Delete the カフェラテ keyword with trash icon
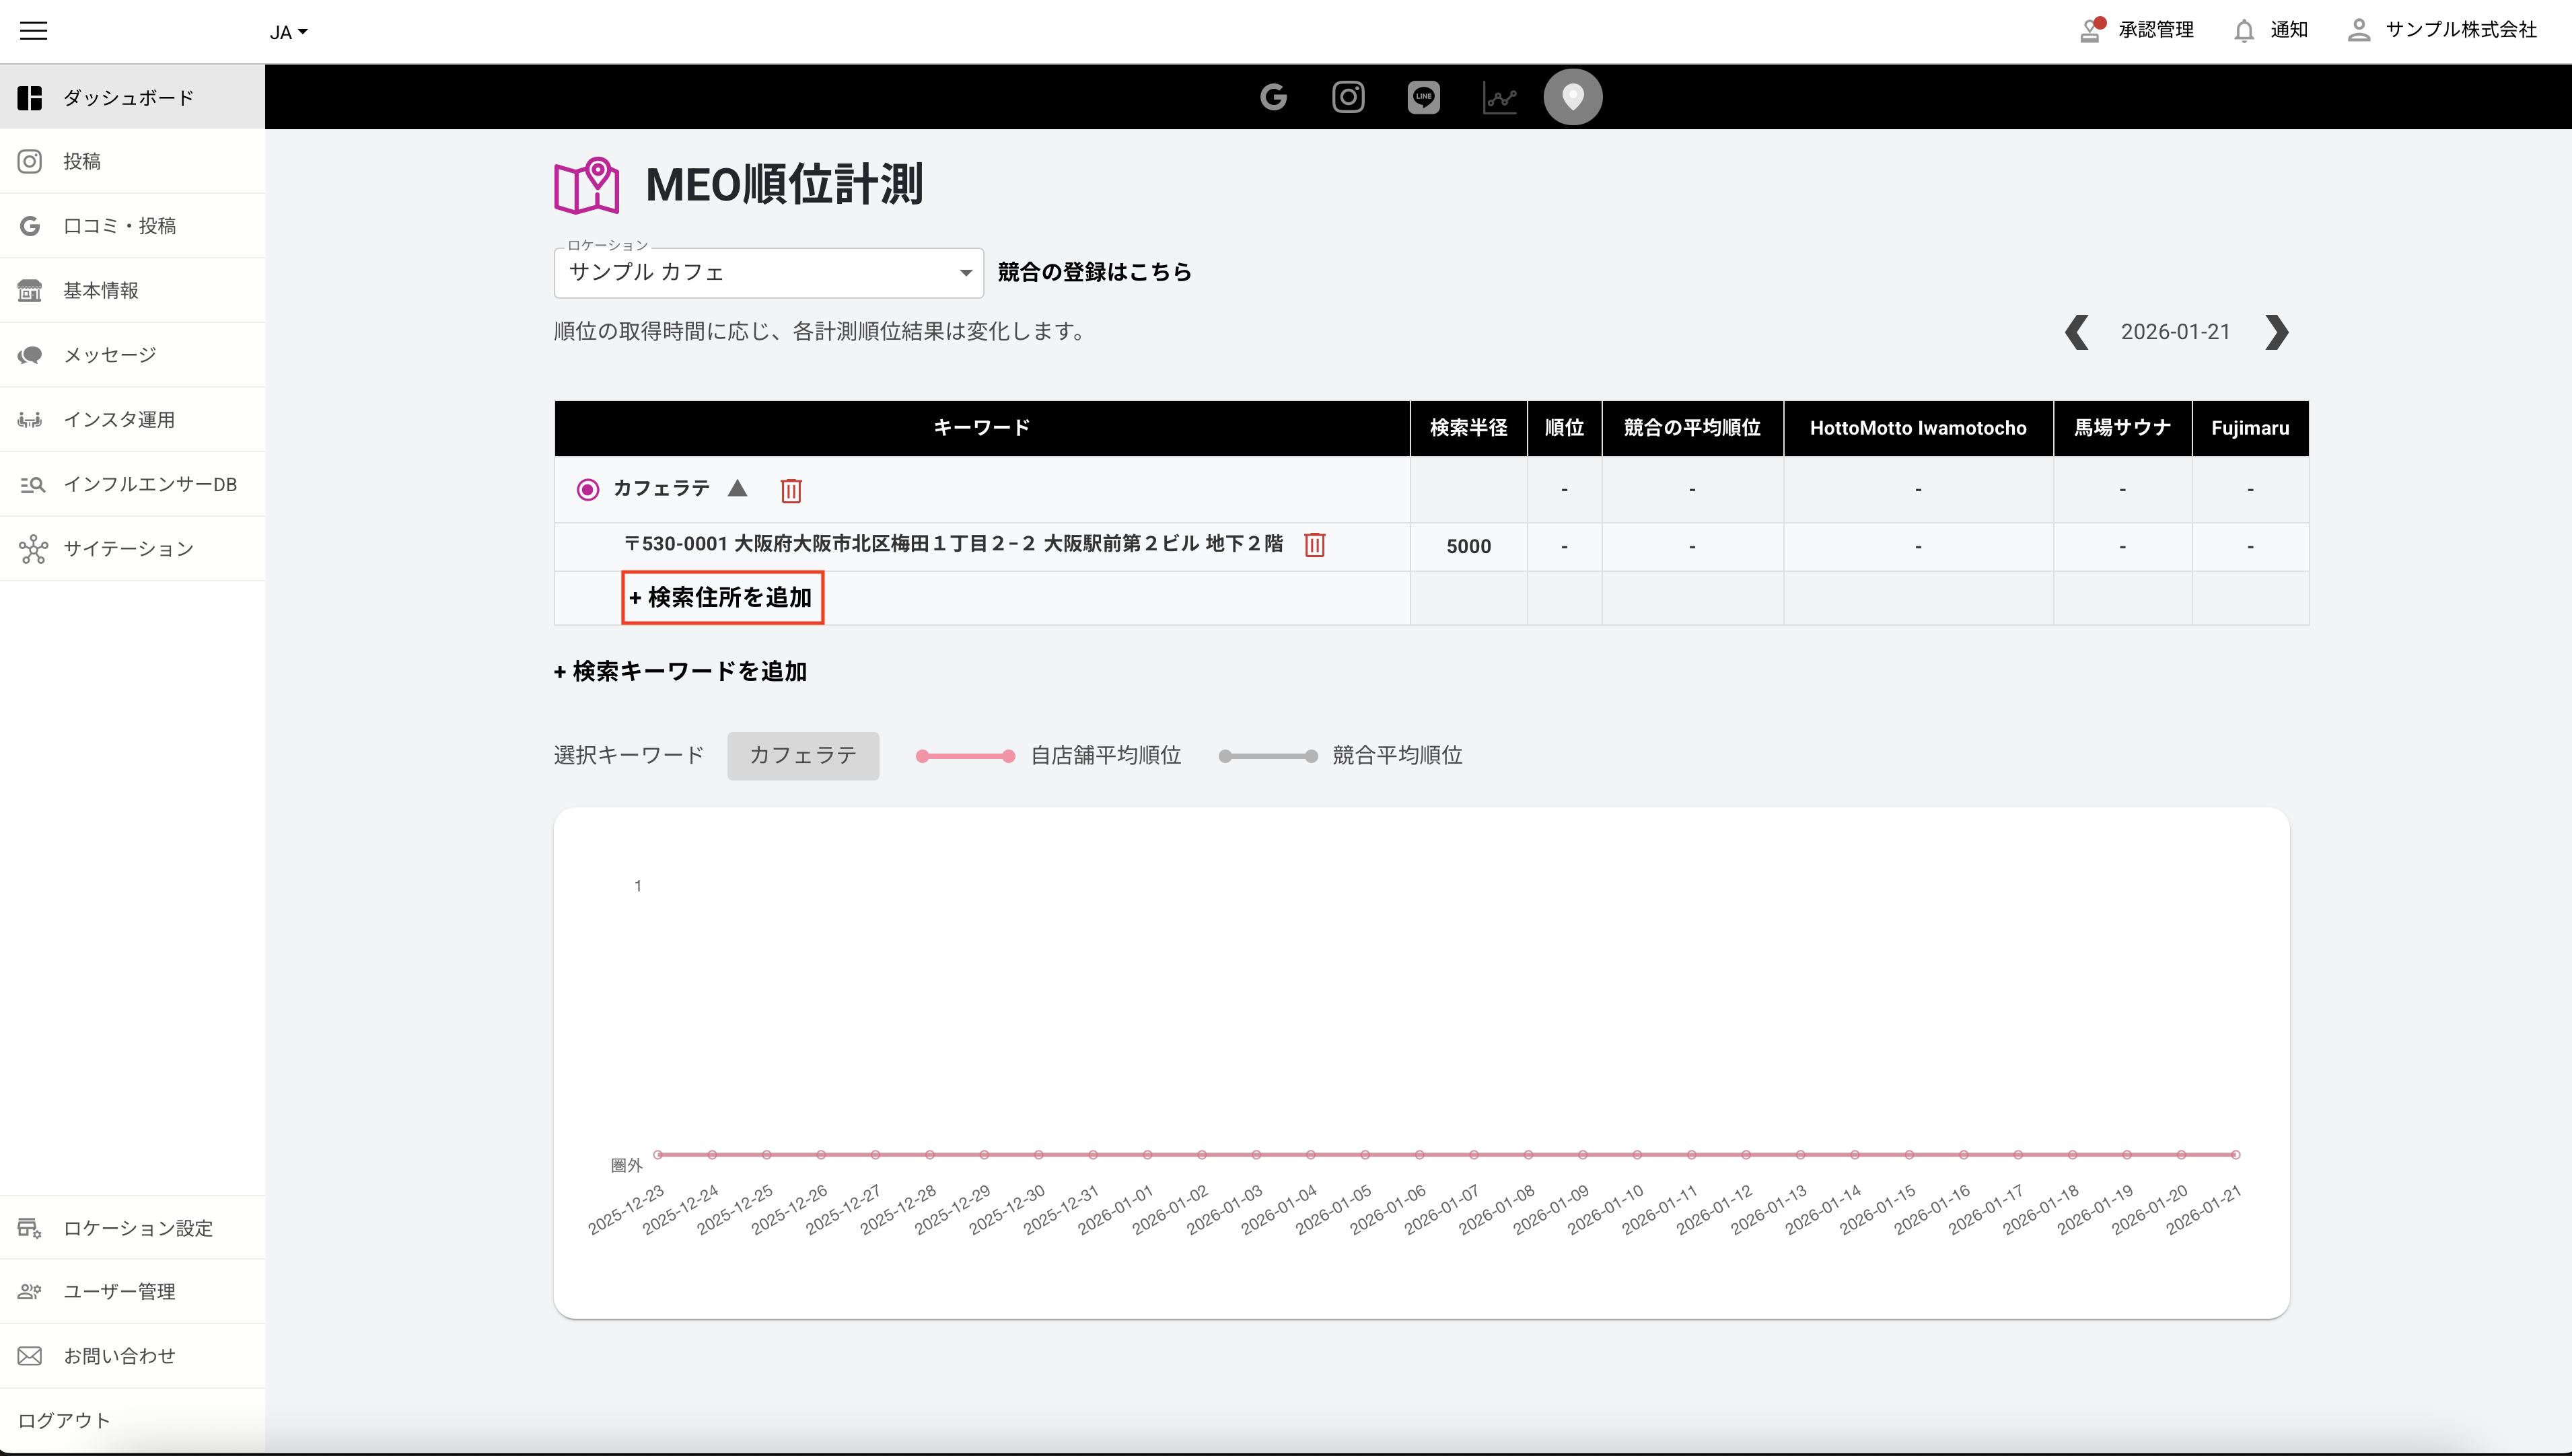 (791, 490)
